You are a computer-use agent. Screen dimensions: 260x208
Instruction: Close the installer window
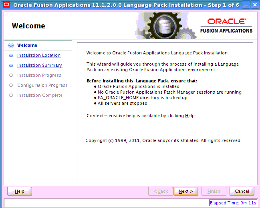(x=255, y=5)
